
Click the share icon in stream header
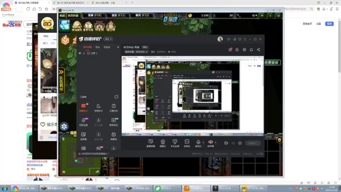click(x=258, y=49)
